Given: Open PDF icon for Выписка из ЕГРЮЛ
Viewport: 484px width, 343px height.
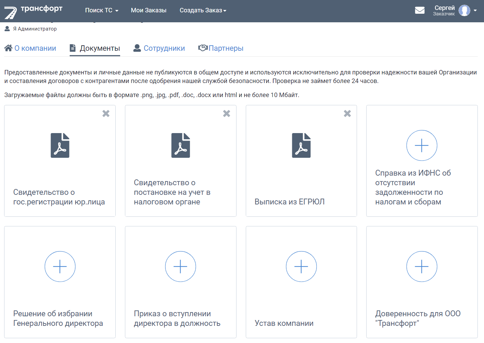Looking at the screenshot, I should pyautogui.click(x=301, y=145).
